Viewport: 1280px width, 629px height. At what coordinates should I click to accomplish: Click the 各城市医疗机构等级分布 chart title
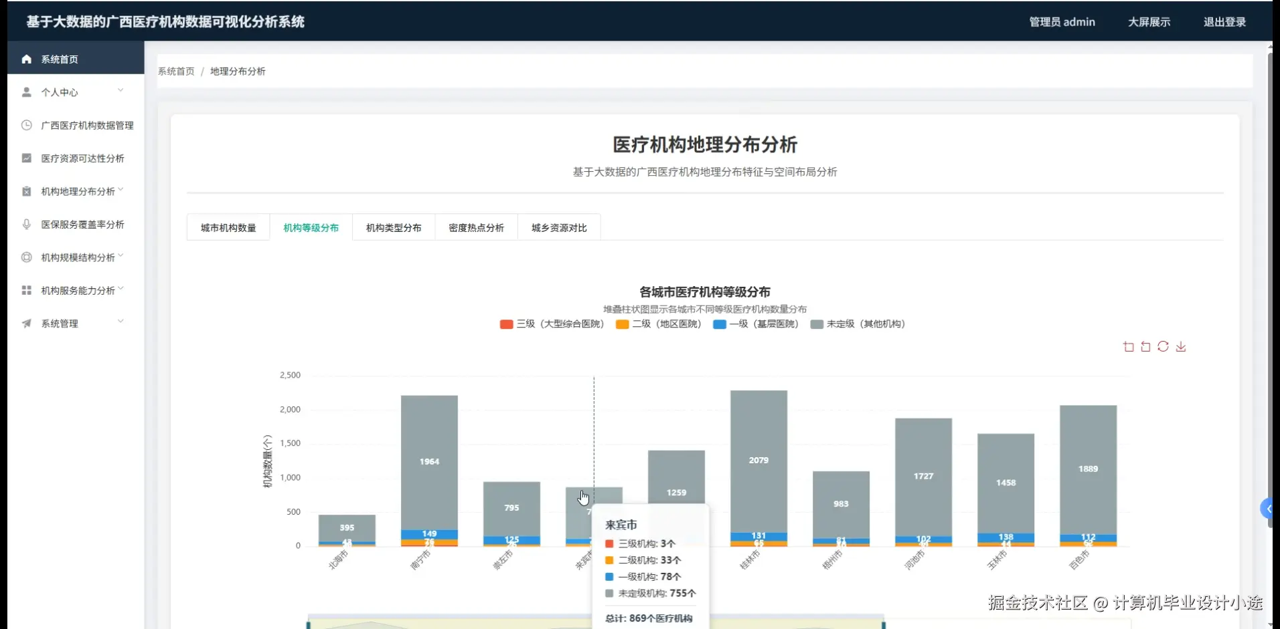pyautogui.click(x=704, y=292)
